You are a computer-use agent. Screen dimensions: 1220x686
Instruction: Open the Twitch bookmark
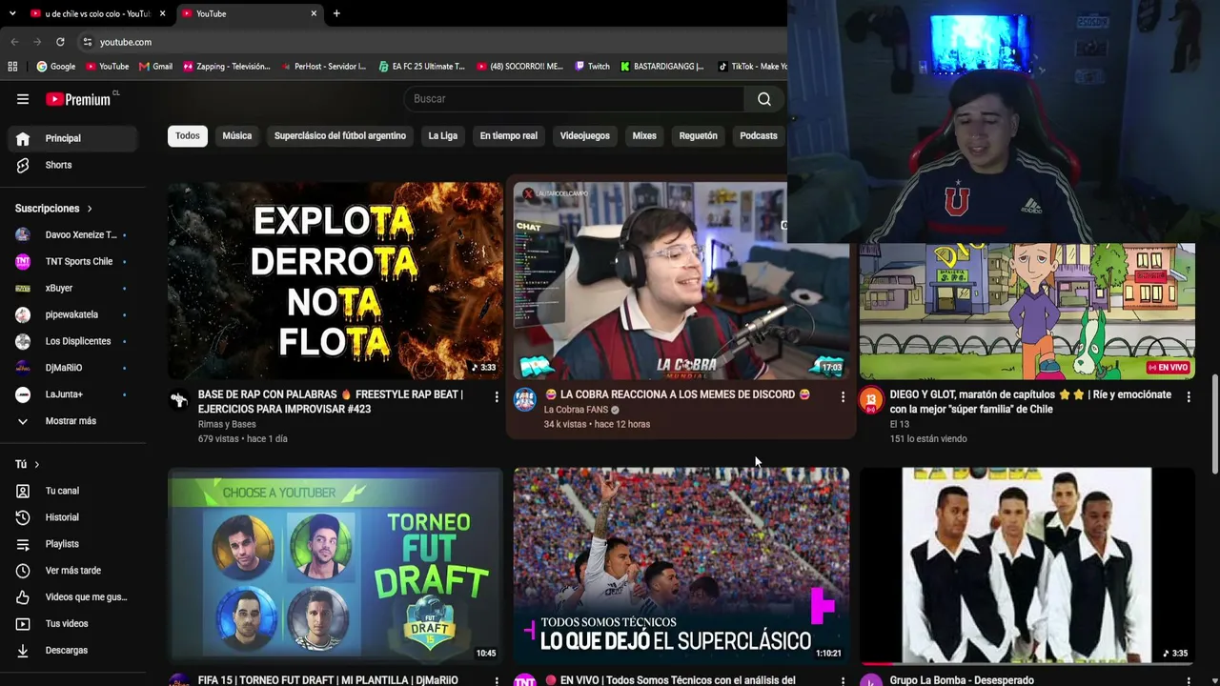click(592, 67)
